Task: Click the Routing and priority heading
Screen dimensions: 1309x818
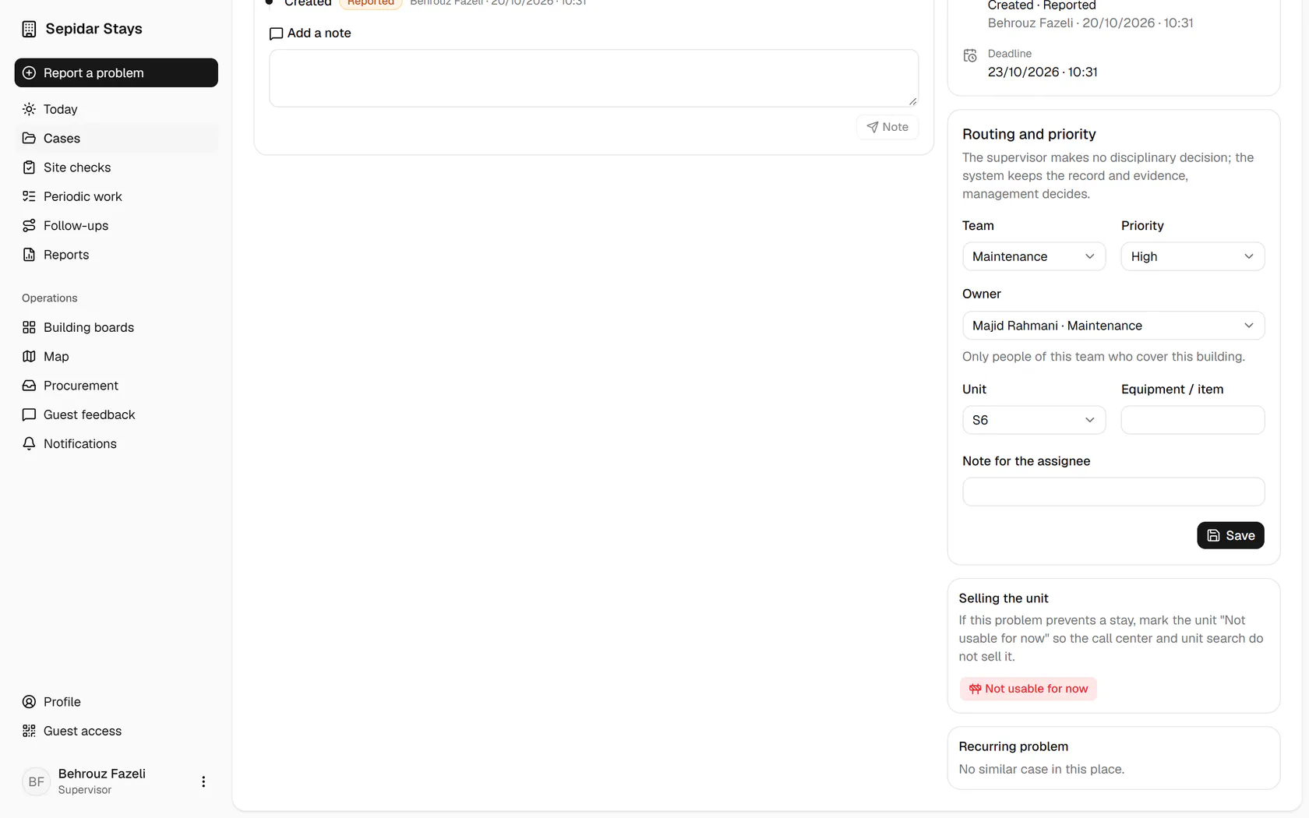Action: pos(1028,134)
